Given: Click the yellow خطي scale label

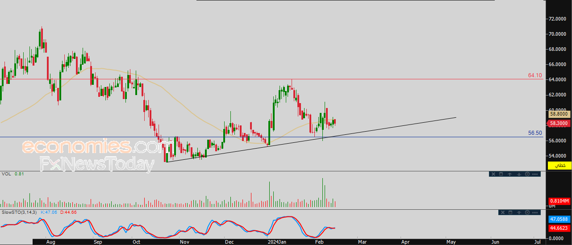Looking at the screenshot, I should pyautogui.click(x=559, y=166).
